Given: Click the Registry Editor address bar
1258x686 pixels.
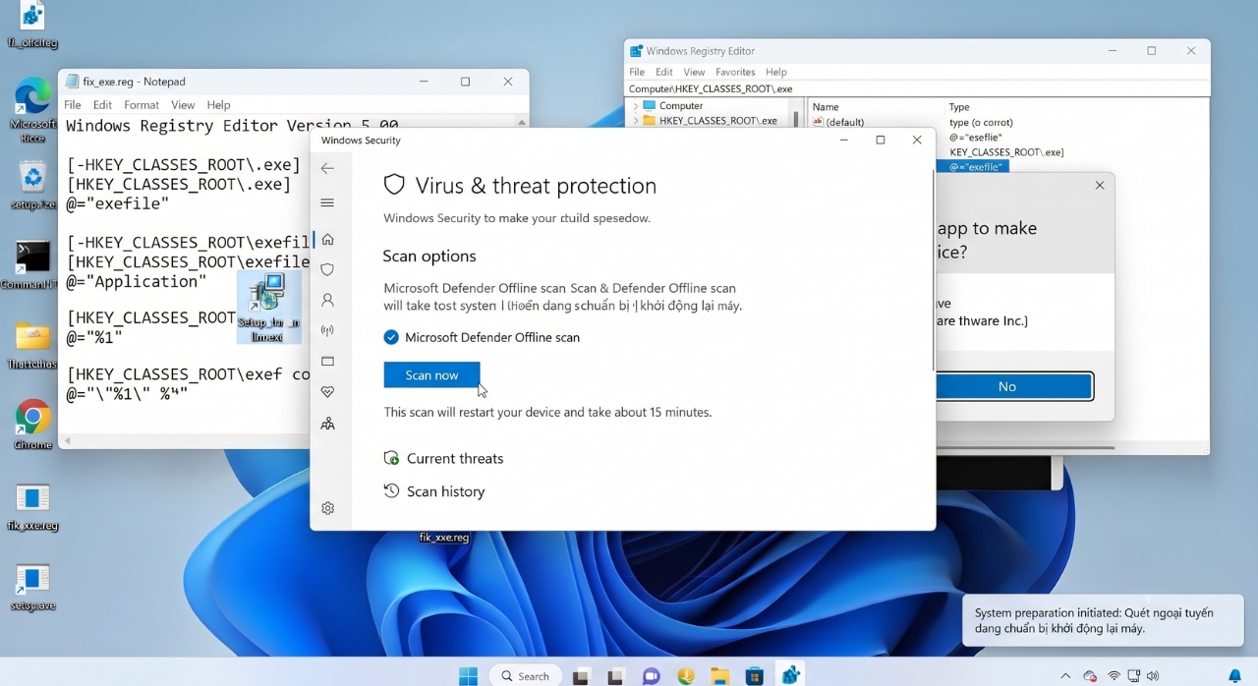Looking at the screenshot, I should (x=918, y=89).
